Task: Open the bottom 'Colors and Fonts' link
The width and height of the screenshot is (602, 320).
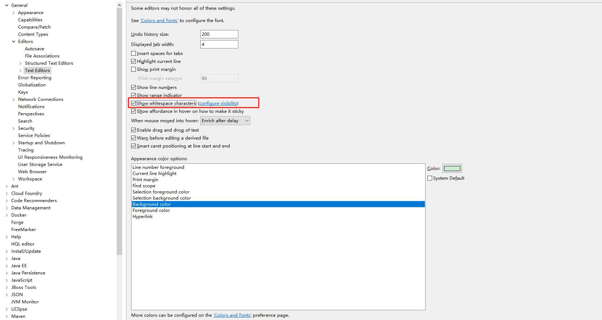Action: click(x=232, y=315)
